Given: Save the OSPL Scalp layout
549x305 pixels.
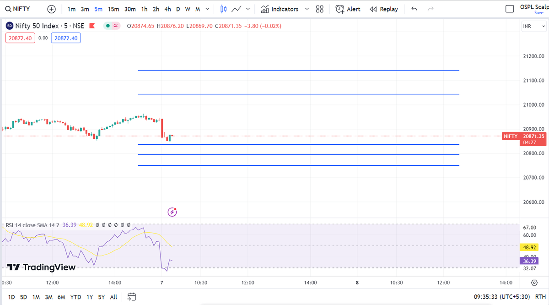Looking at the screenshot, I should pyautogui.click(x=538, y=13).
